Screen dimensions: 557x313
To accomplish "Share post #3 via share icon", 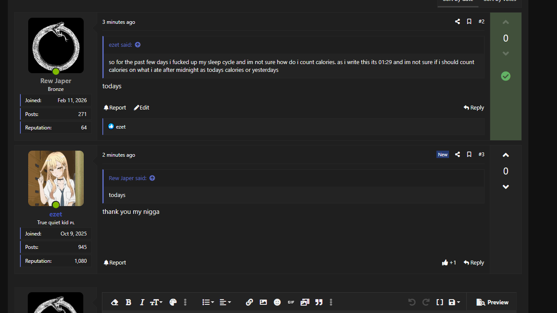I will pos(457,155).
